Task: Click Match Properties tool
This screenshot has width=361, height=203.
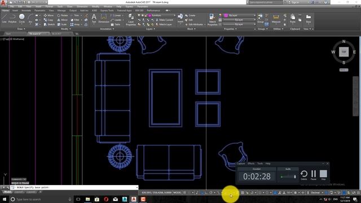Action: (212, 20)
